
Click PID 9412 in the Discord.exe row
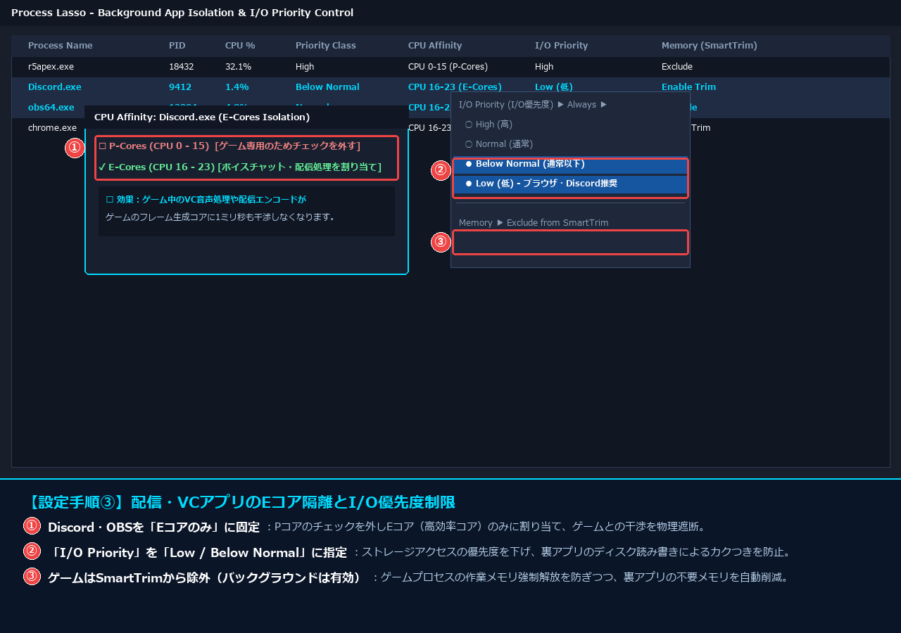(180, 87)
